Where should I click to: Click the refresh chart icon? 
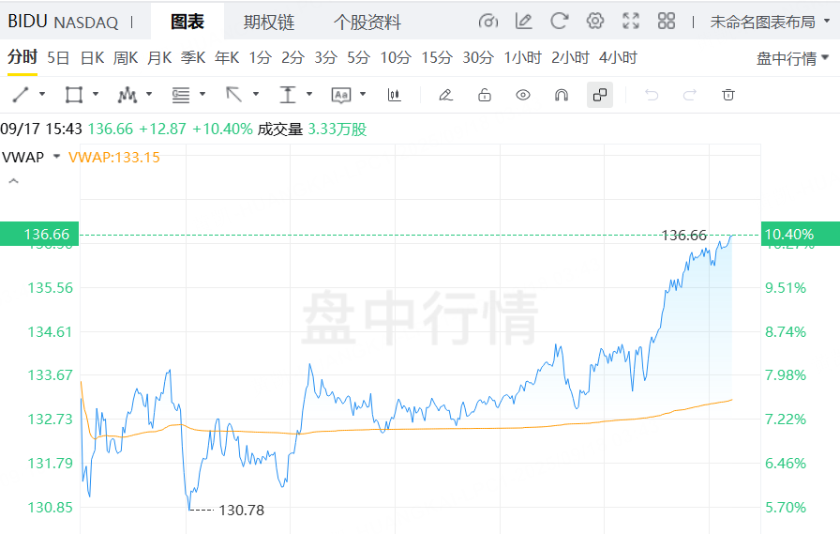(x=560, y=22)
